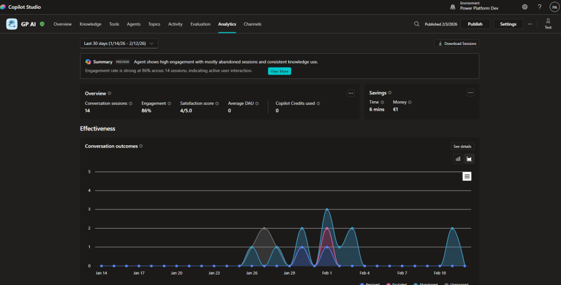Screen dimensions: 561x285
Task: Switch chart to bar chart view
Action: click(x=457, y=159)
